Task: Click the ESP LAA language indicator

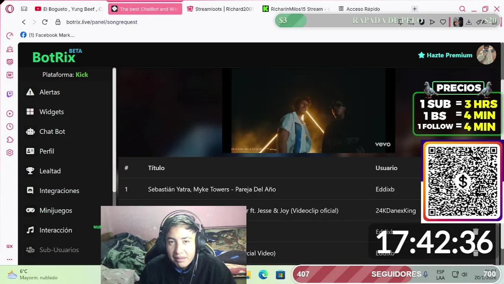Action: pos(441,275)
